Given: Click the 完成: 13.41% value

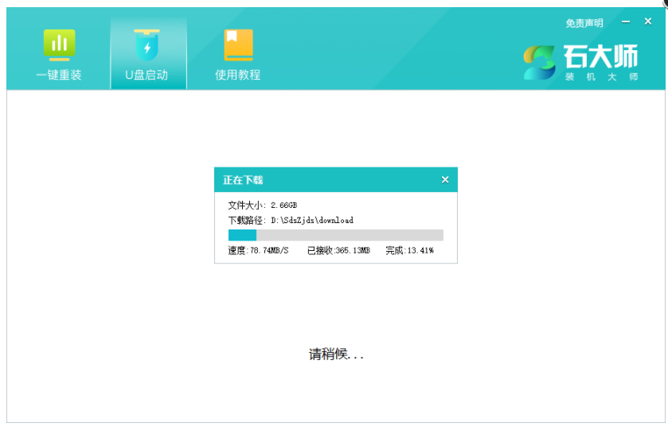Looking at the screenshot, I should click(409, 251).
